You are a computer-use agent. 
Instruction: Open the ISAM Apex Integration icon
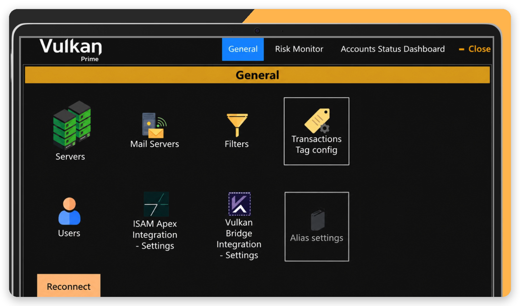click(x=156, y=204)
